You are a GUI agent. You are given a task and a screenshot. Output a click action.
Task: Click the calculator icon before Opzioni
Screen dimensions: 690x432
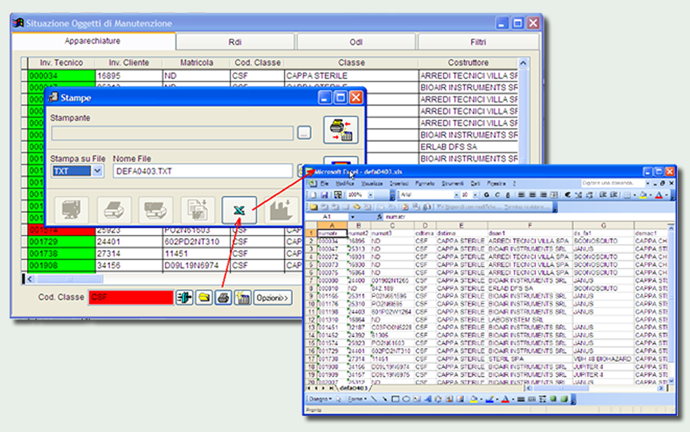click(x=243, y=298)
